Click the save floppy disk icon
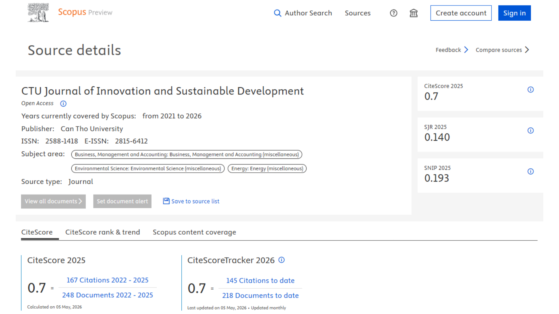Screen dimensions: 559x314 point(166,201)
